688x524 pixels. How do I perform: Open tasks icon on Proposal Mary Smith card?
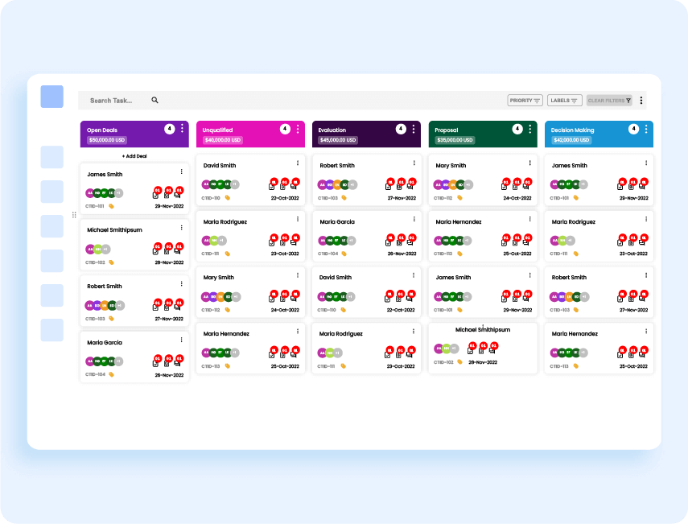pyautogui.click(x=505, y=187)
